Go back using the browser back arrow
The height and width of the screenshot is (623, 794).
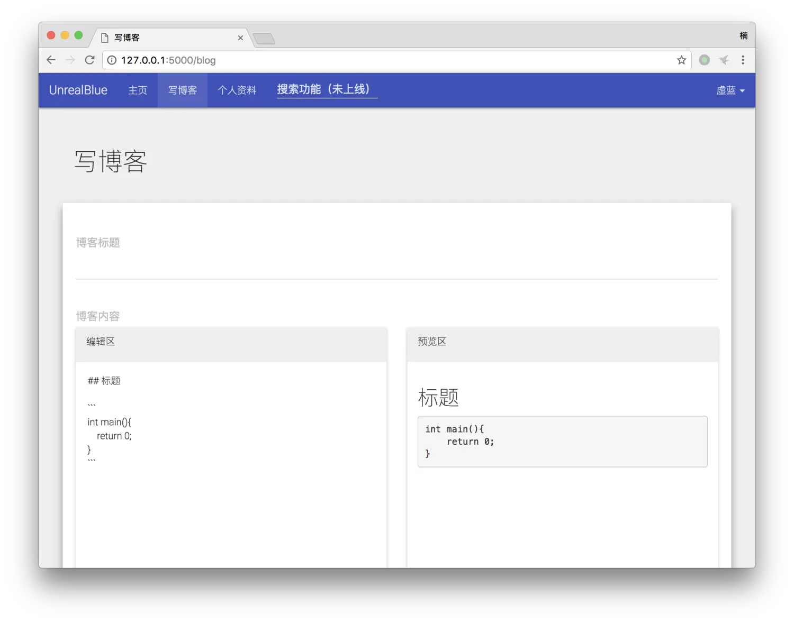coord(51,60)
